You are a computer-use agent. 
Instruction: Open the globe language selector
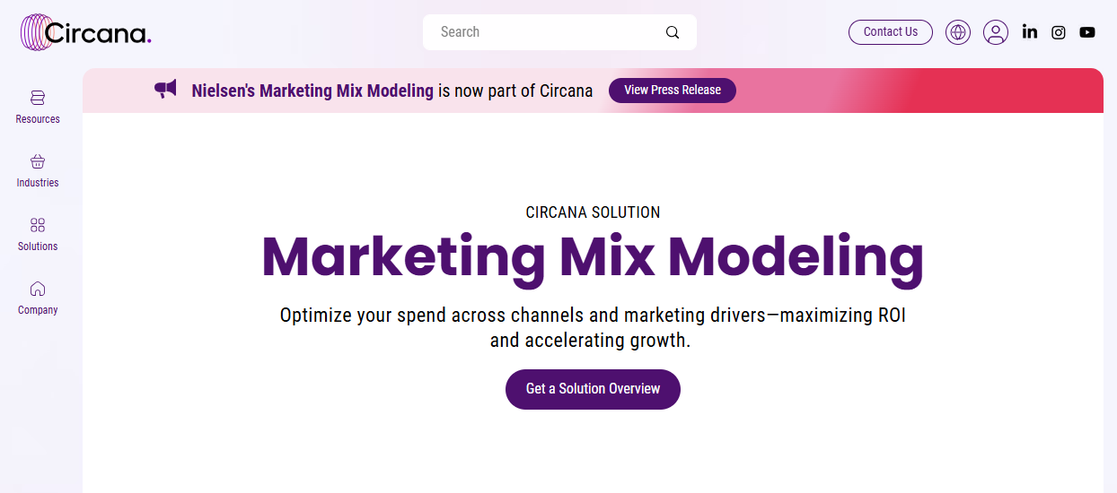click(958, 32)
